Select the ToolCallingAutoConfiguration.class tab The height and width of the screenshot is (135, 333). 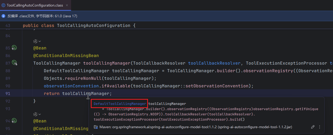[35, 5]
